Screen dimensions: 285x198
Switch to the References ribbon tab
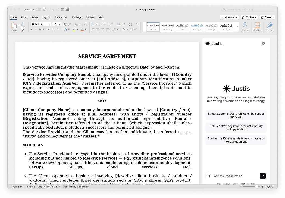point(61,17)
